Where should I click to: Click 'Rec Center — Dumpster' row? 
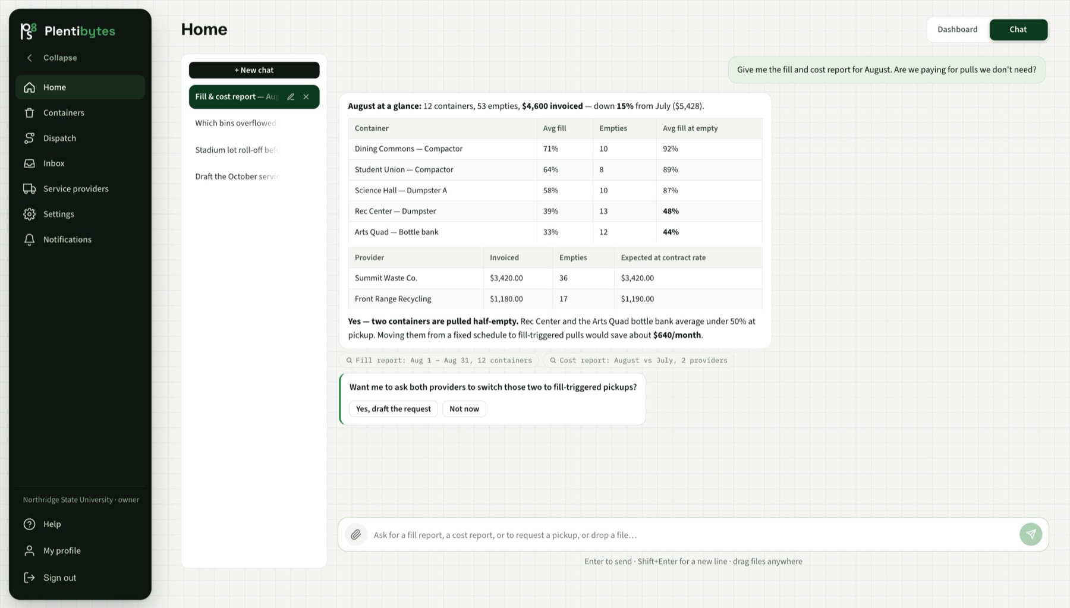tap(555, 212)
